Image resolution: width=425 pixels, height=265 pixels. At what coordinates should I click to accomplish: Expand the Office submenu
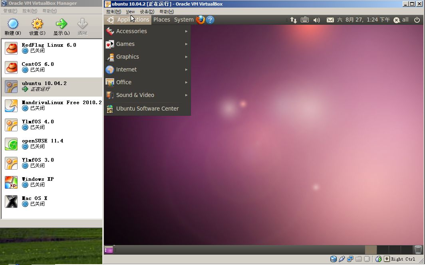point(147,82)
